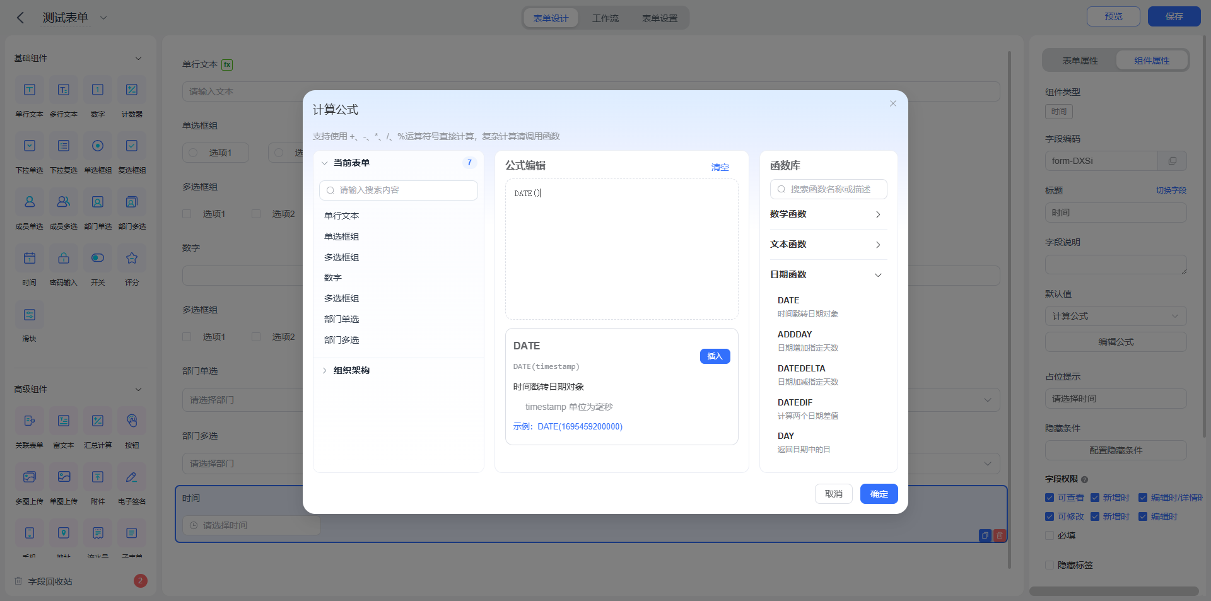
Task: Click 清空 to clear the formula
Action: (x=720, y=167)
